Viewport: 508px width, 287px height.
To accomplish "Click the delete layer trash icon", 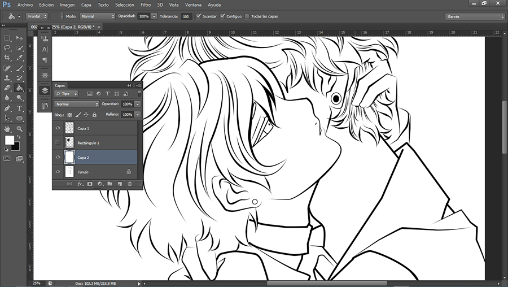I will [129, 184].
